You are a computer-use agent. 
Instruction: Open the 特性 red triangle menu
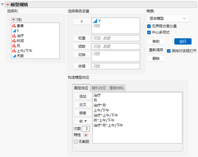[x=86, y=135]
